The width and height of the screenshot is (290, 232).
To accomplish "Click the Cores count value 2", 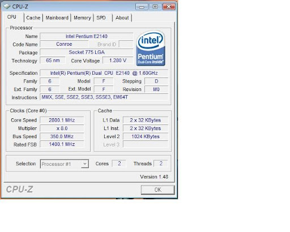I will 119,164.
